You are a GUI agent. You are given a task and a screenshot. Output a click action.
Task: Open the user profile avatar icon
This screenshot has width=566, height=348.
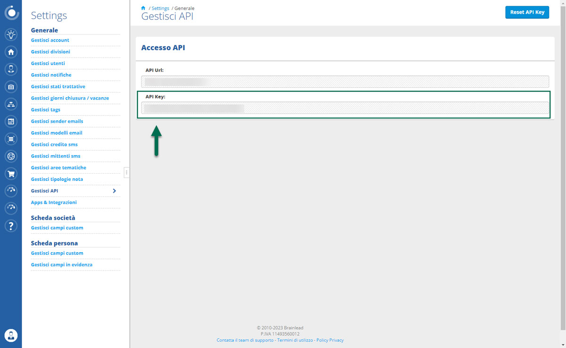coord(11,335)
